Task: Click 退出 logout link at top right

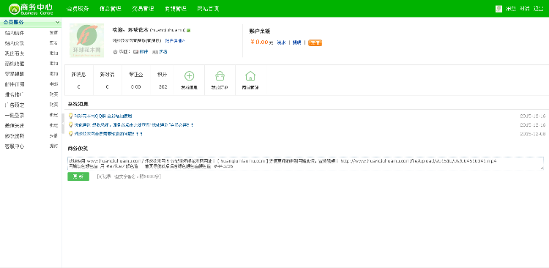Action: 538,9
